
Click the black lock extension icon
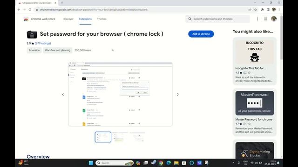32,34
